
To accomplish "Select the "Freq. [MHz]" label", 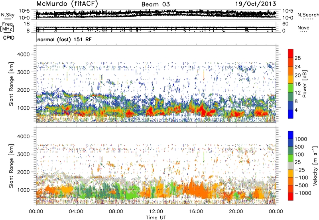I will 7,27.
